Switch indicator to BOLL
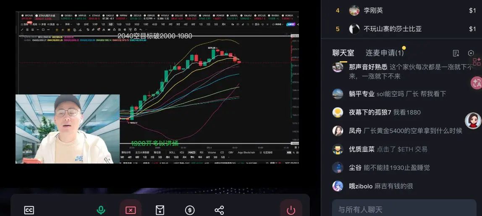 (x=172, y=152)
